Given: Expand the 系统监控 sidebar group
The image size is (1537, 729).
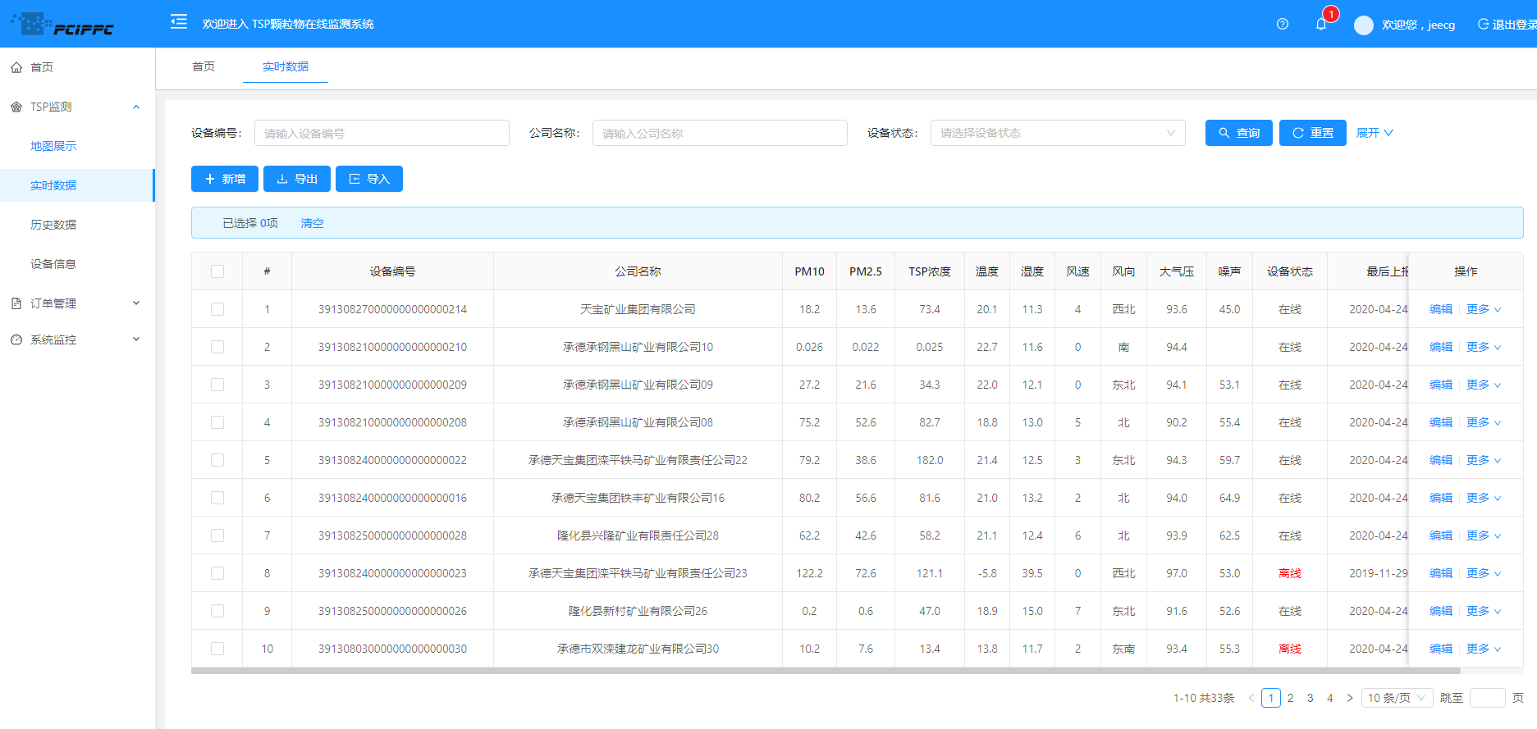Looking at the screenshot, I should click(77, 339).
